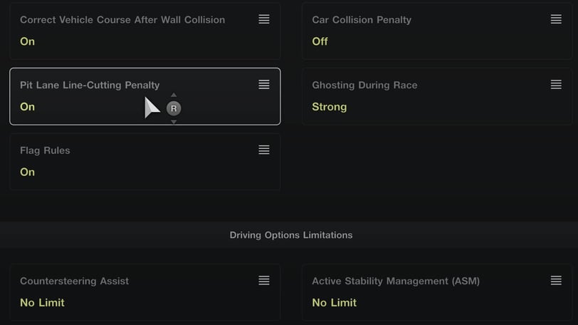Open list icon for Correct Vehicle Course setting
This screenshot has width=578, height=325.
(264, 19)
